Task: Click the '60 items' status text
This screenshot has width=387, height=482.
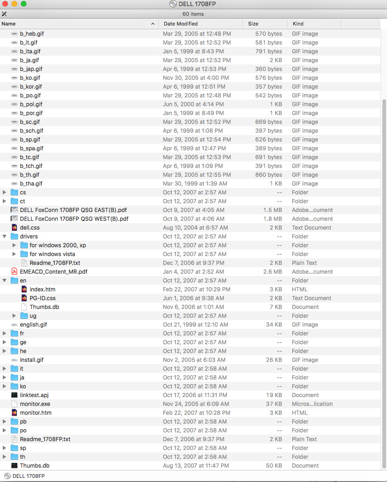Action: pyautogui.click(x=193, y=14)
